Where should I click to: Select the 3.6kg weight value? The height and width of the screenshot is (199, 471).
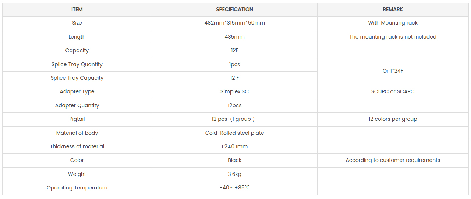(x=234, y=174)
